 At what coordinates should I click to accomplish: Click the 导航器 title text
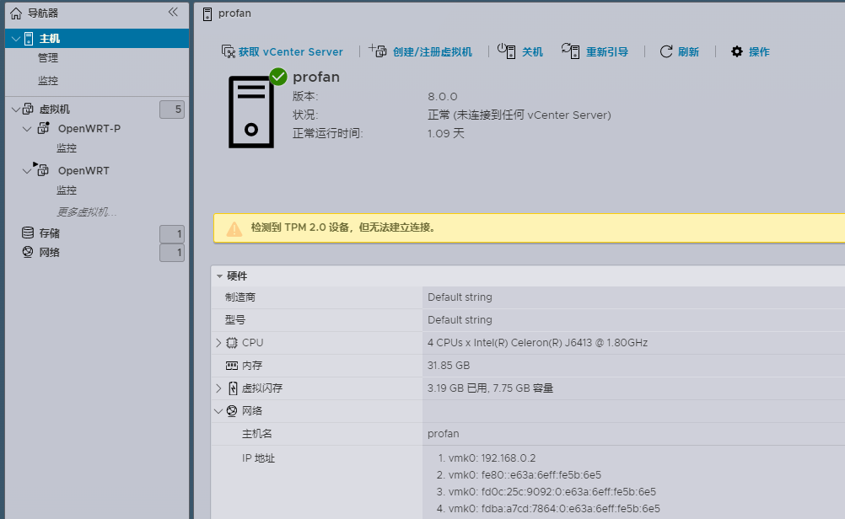[43, 13]
